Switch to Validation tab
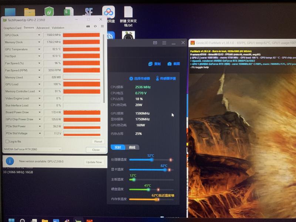The width and height of the screenshot is (296, 222). [58, 28]
